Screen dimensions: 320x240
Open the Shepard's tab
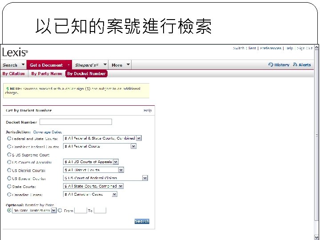(87, 65)
